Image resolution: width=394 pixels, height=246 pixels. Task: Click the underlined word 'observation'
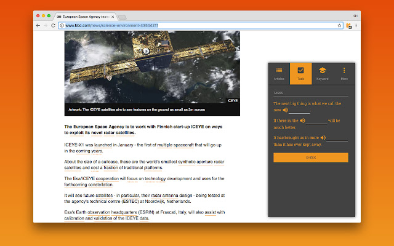[x=98, y=212]
